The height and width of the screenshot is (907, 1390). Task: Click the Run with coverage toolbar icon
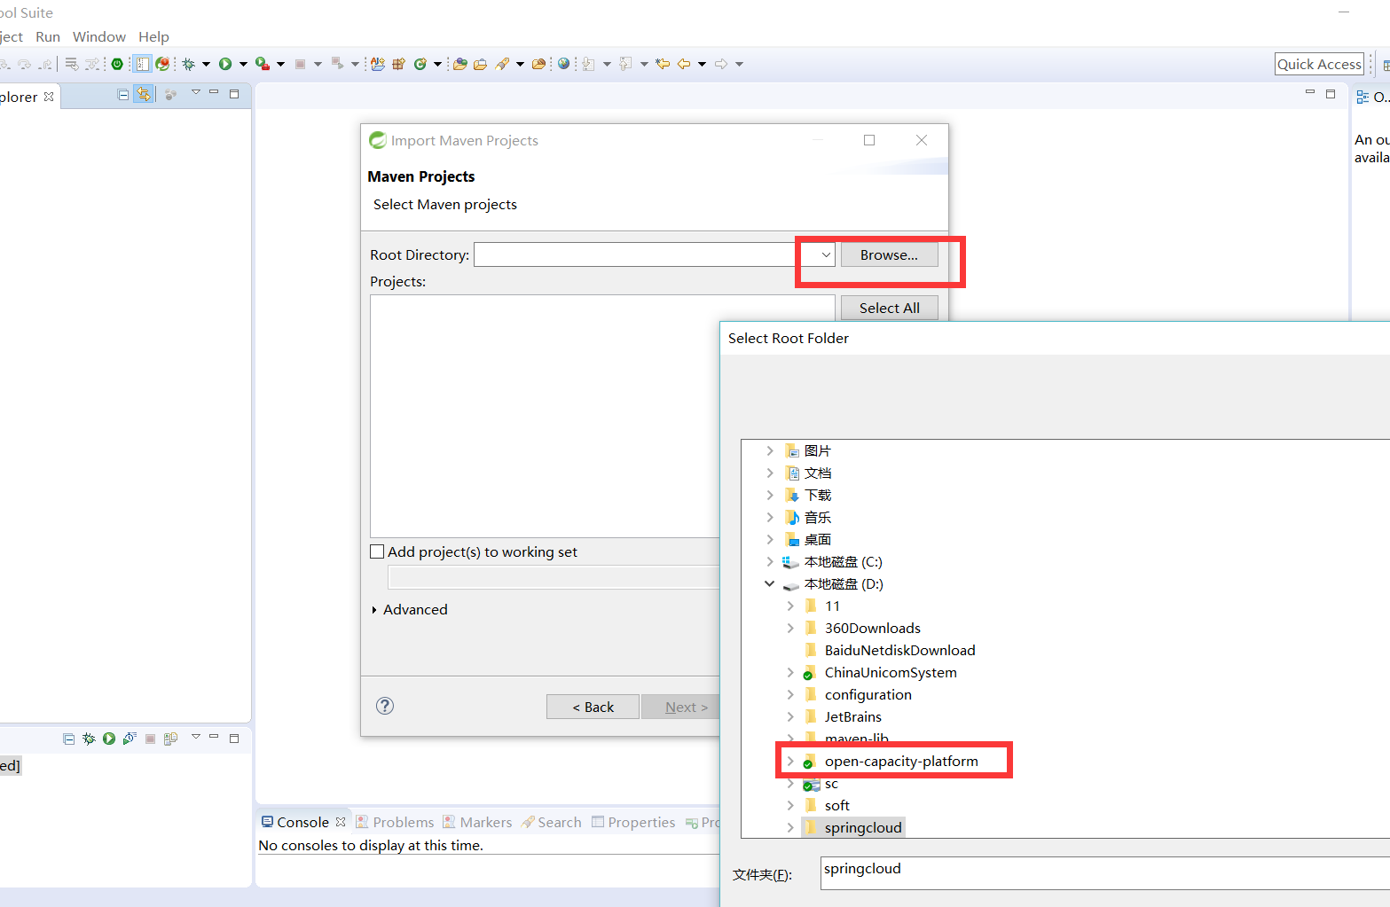(263, 64)
